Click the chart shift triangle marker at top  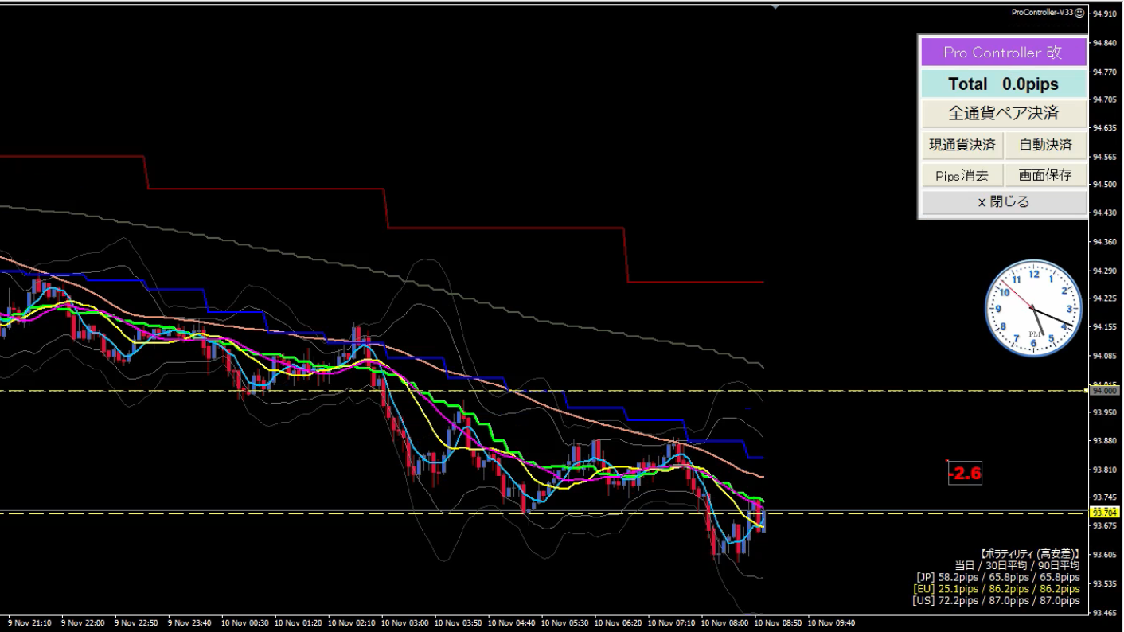point(775,6)
